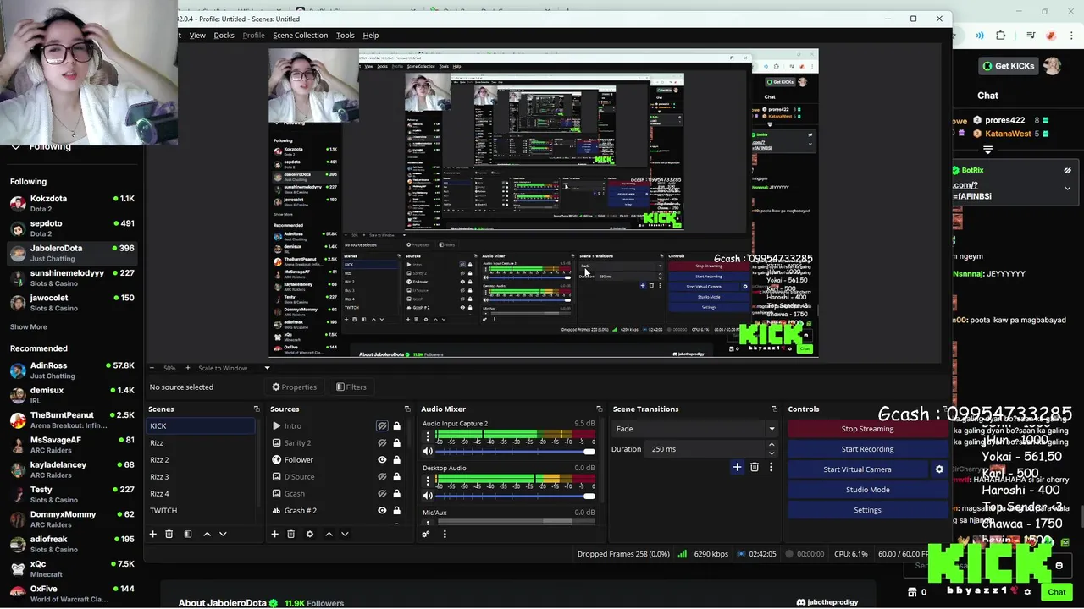Adjust Audio Input Capture 2 volume slider
Screen dimensions: 1084x609
tap(514, 452)
